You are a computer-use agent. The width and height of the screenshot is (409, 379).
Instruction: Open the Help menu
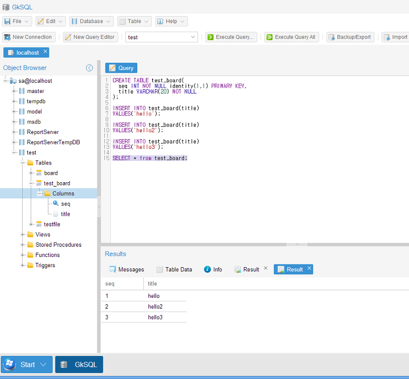(171, 22)
